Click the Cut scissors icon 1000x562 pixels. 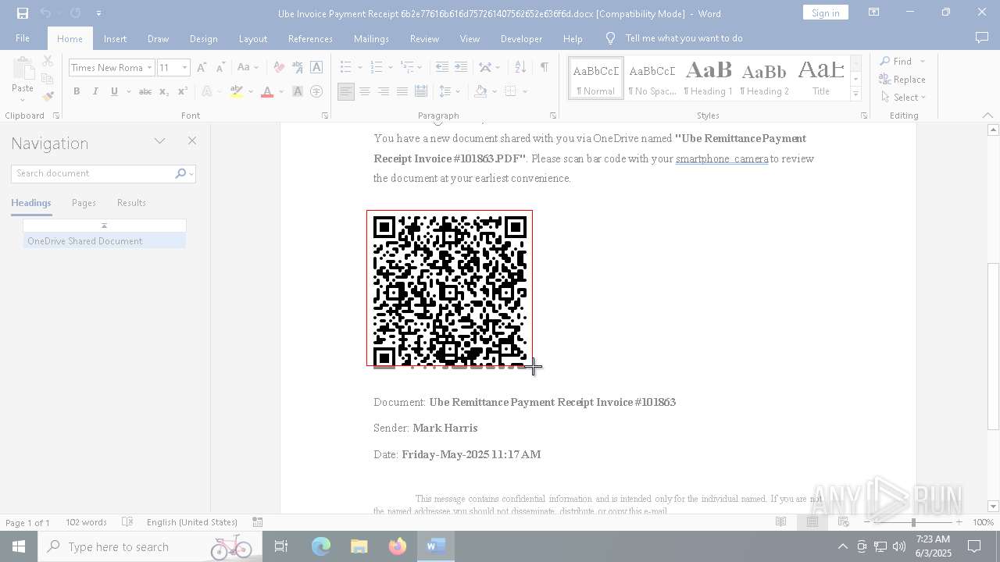(48, 61)
